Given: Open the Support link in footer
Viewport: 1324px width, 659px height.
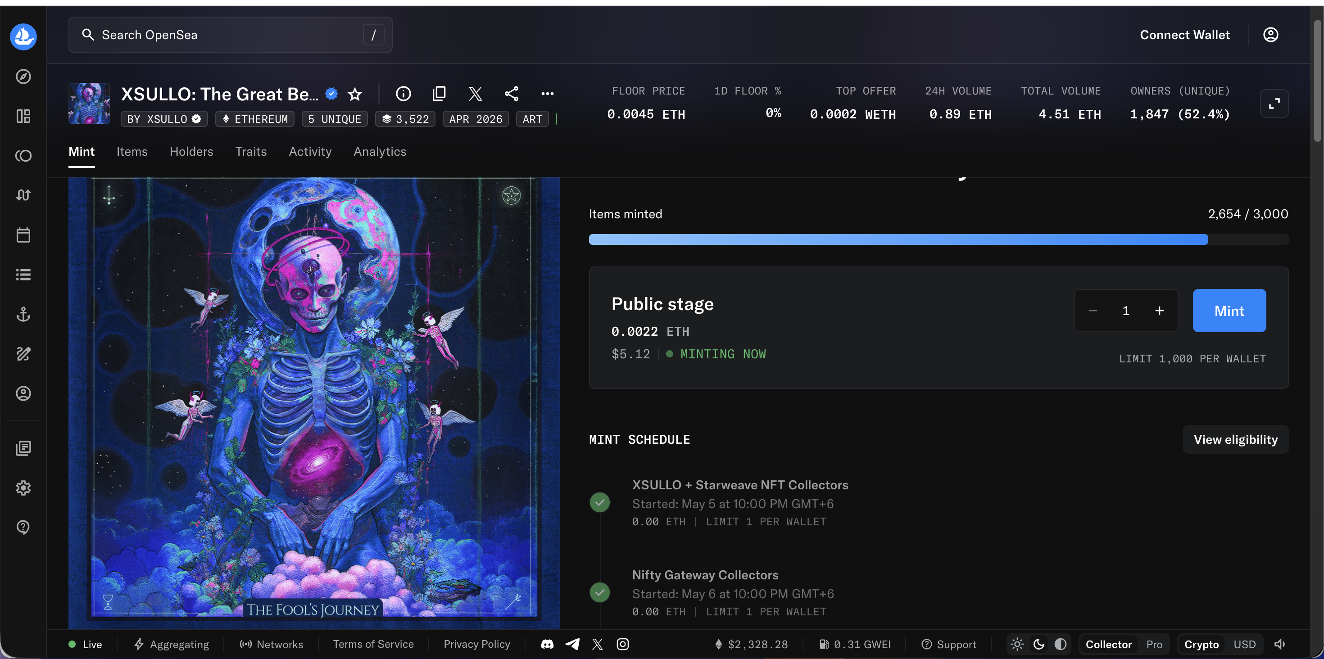Looking at the screenshot, I should pyautogui.click(x=949, y=644).
